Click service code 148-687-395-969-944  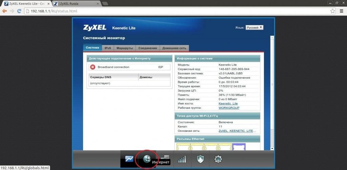tap(234, 69)
